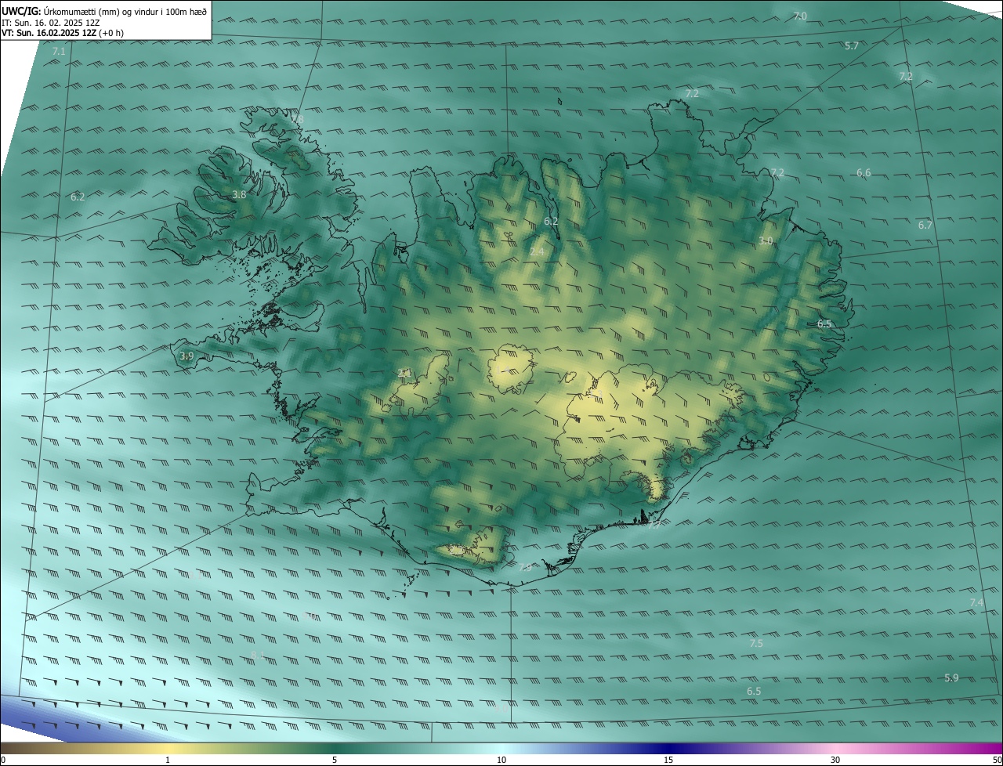Viewport: 1003px width, 766px height.
Task: Click the '1' tick on color scale
Action: [x=168, y=760]
